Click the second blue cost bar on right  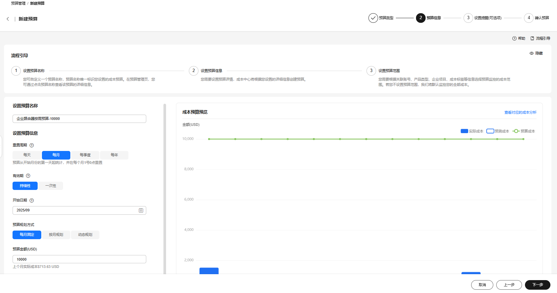click(x=471, y=273)
